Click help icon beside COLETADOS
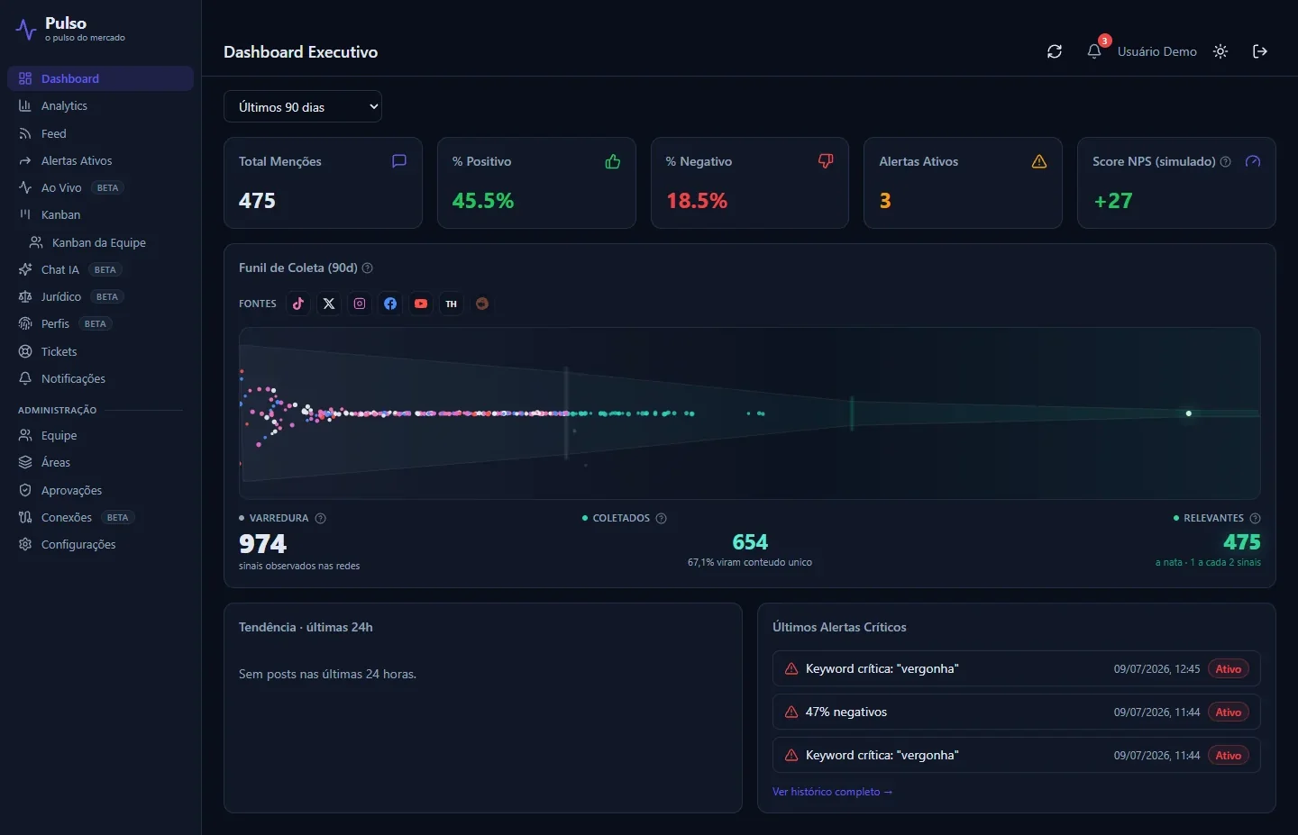 (x=661, y=518)
